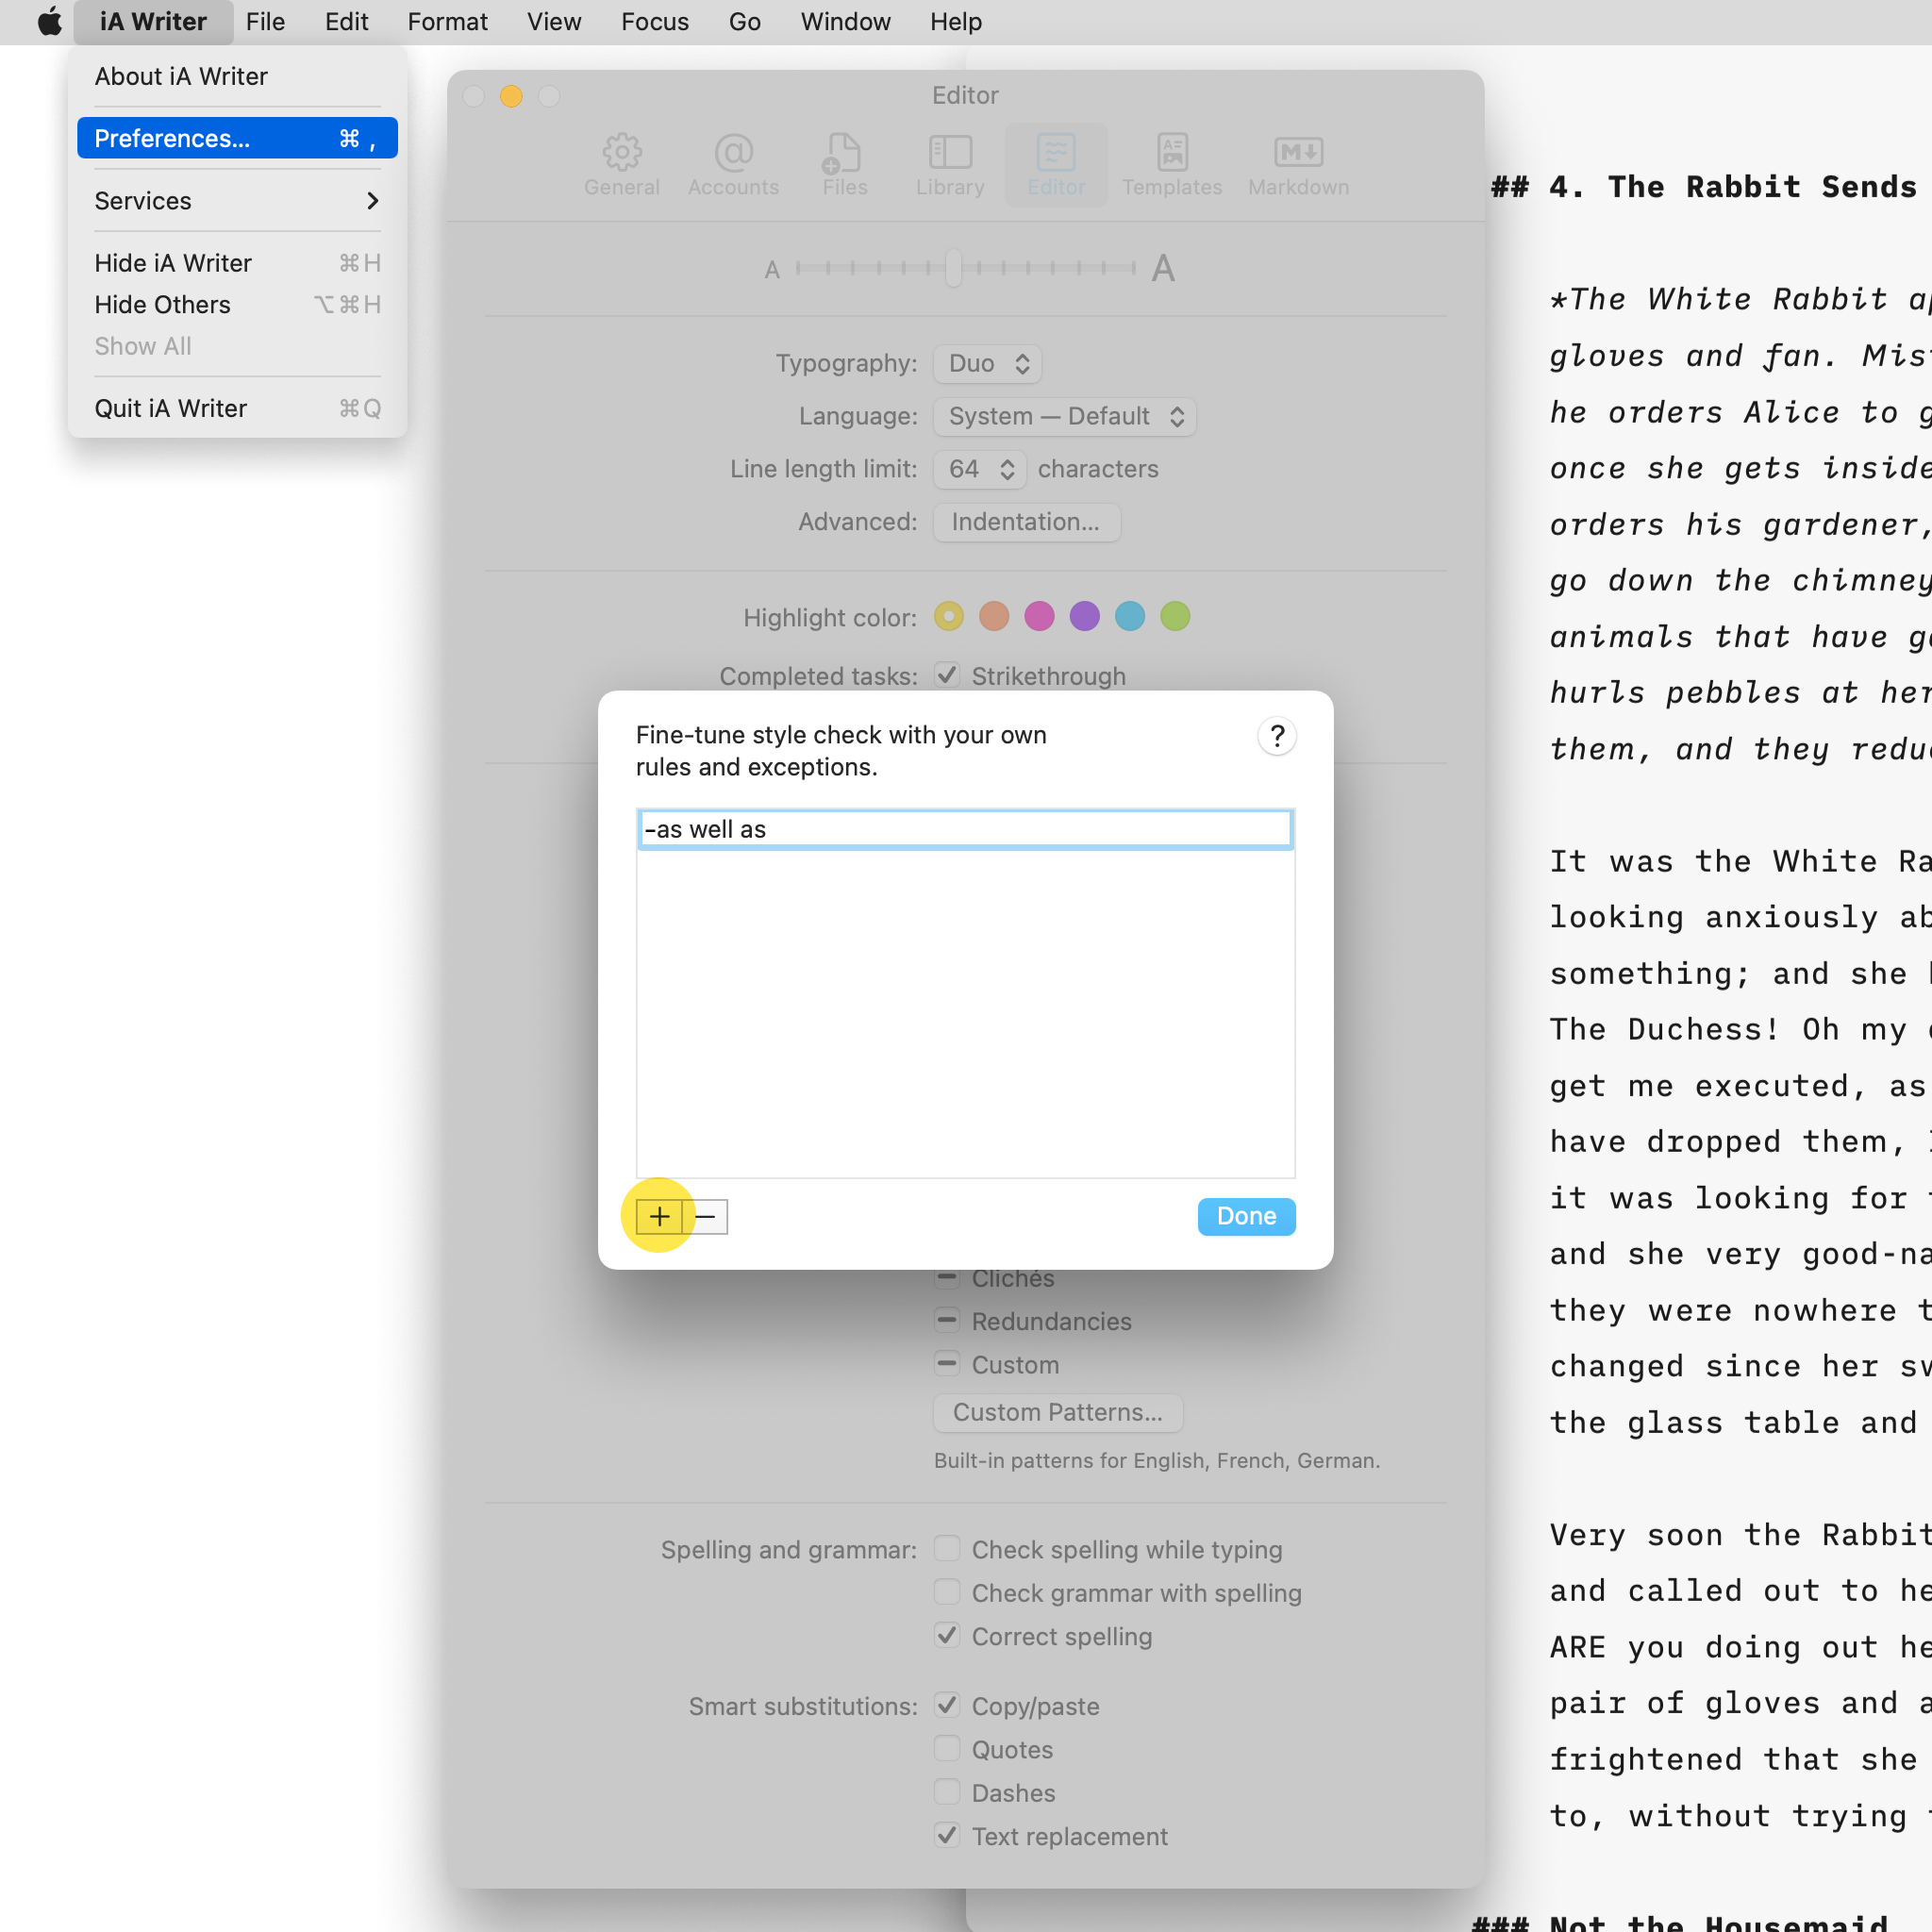1932x1932 pixels.
Task: Open the Focus menu
Action: [x=655, y=22]
